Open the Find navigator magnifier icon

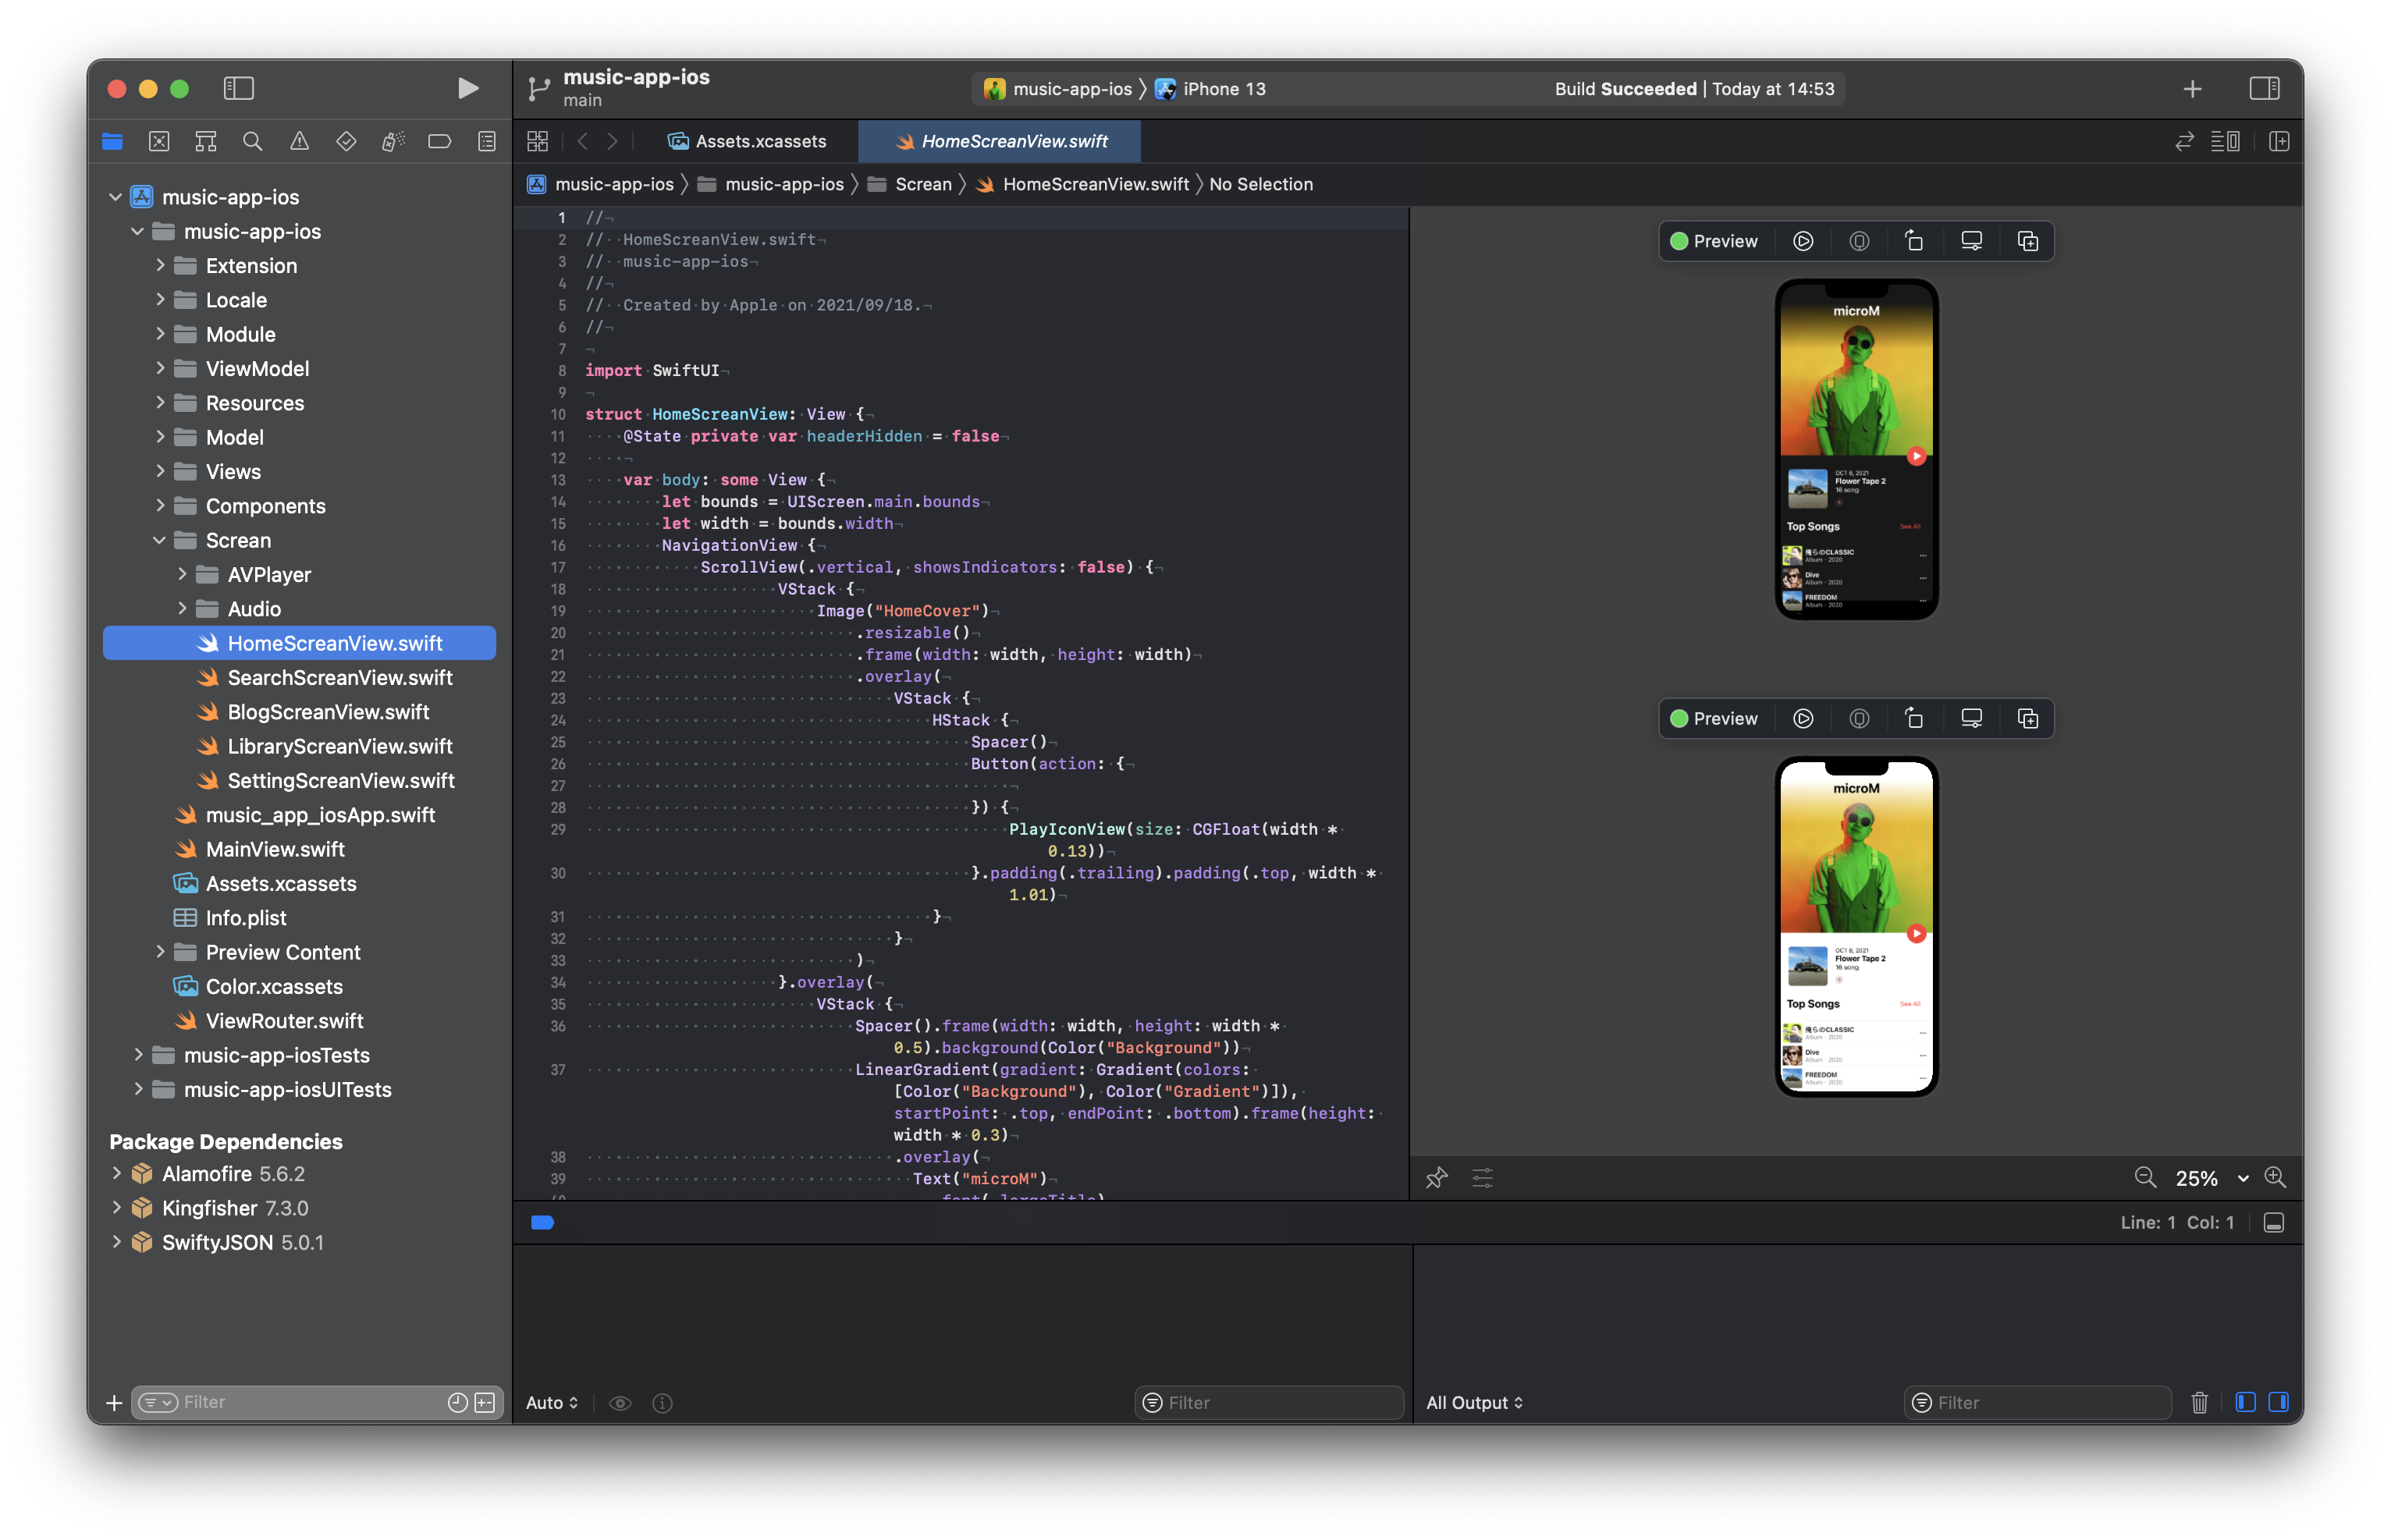click(252, 141)
